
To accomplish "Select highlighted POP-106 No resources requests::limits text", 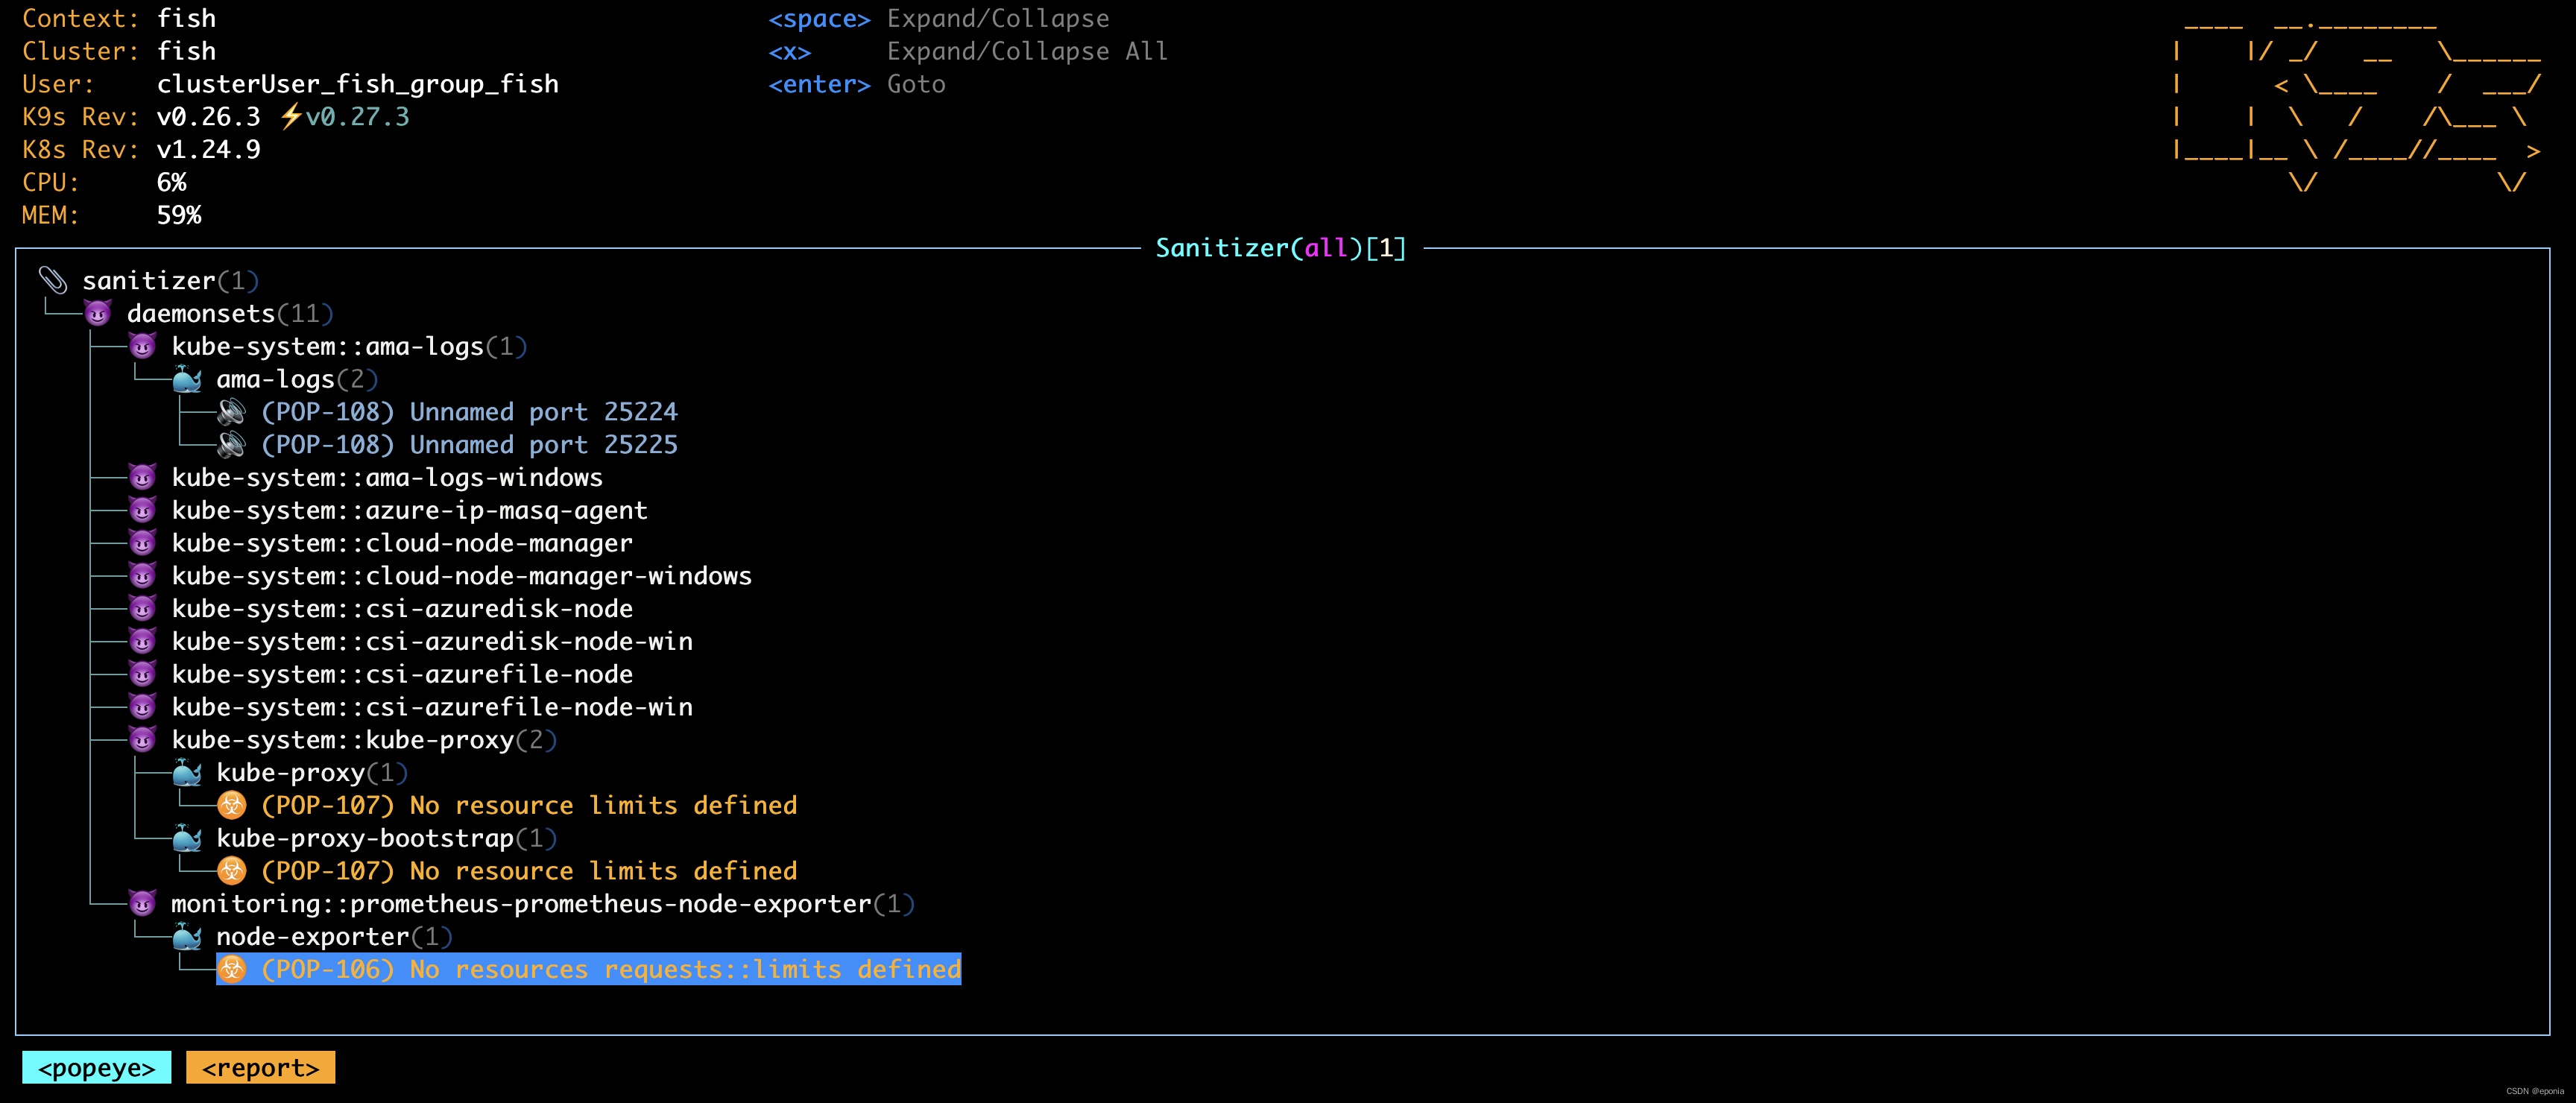I will click(611, 969).
